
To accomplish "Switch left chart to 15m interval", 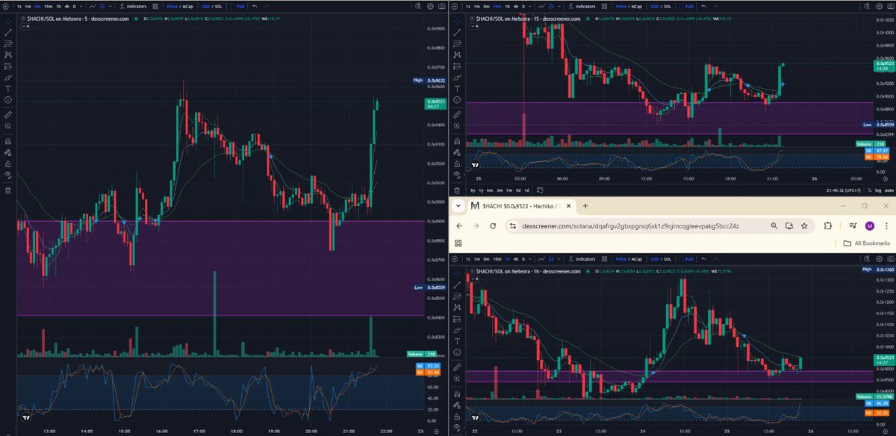I will (x=49, y=6).
